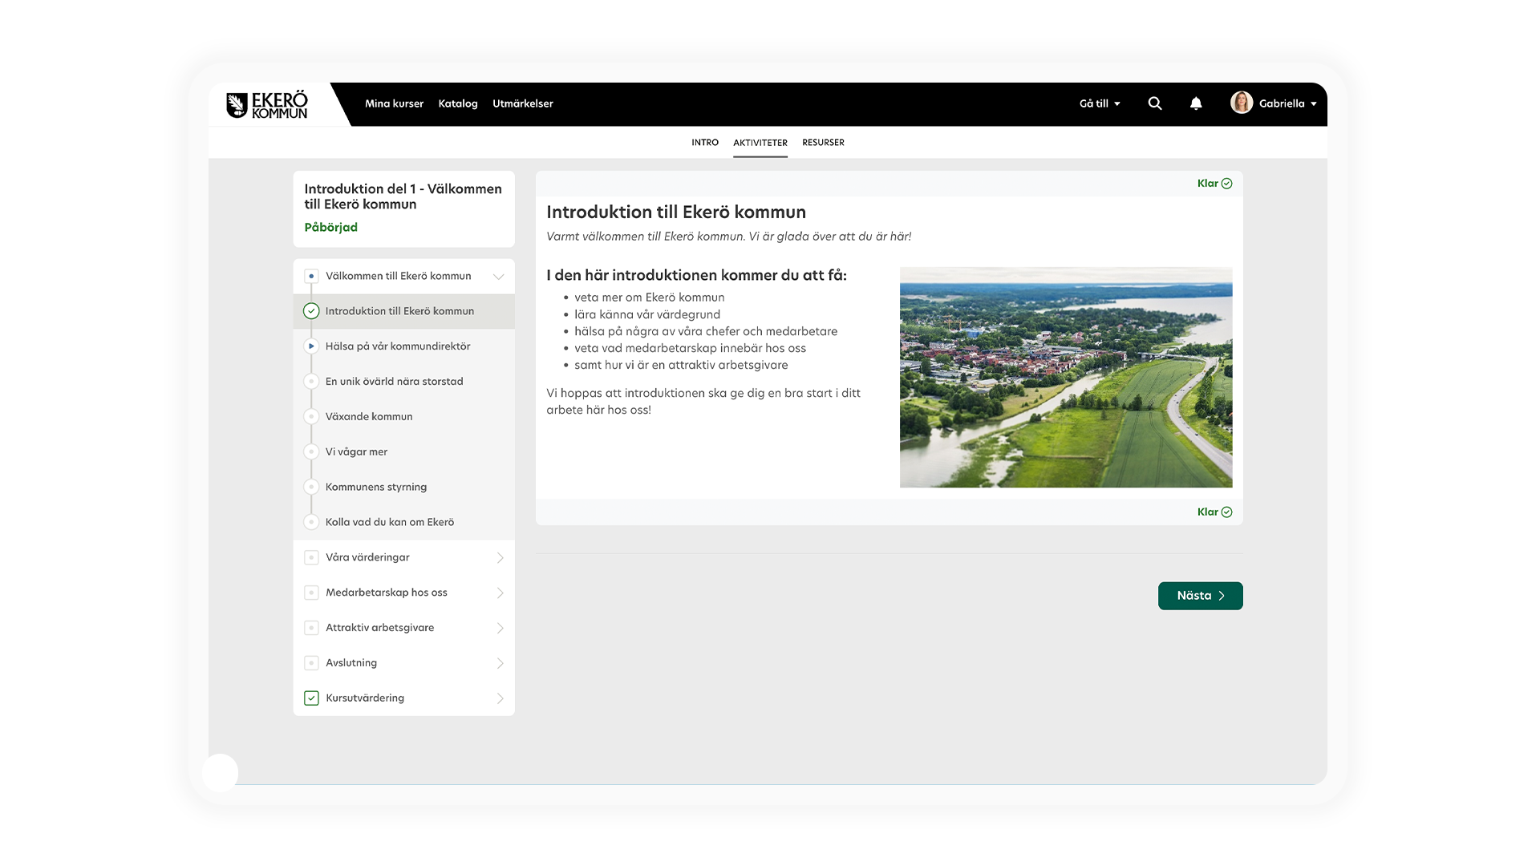Click Gabriella's profile avatar
The width and height of the screenshot is (1540, 866).
pos(1242,103)
